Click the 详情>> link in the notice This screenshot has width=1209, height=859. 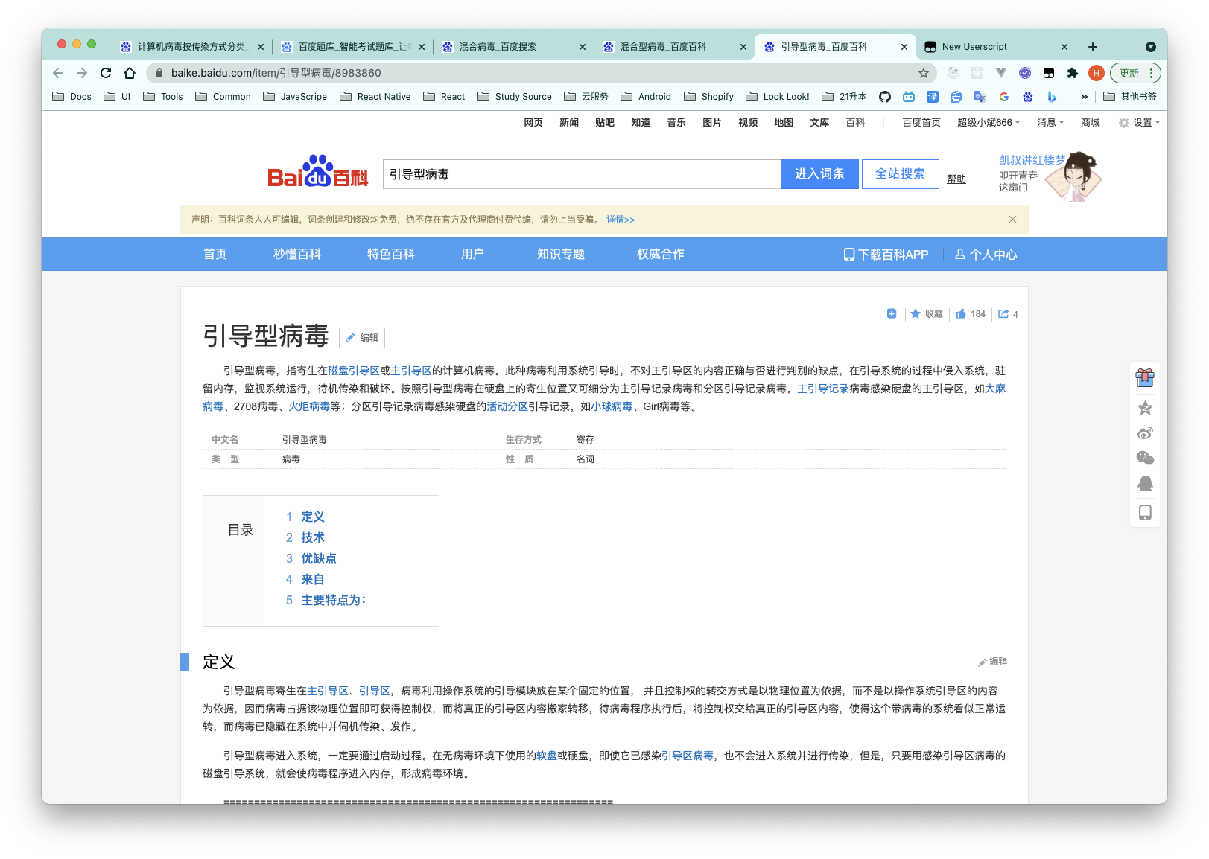621,220
